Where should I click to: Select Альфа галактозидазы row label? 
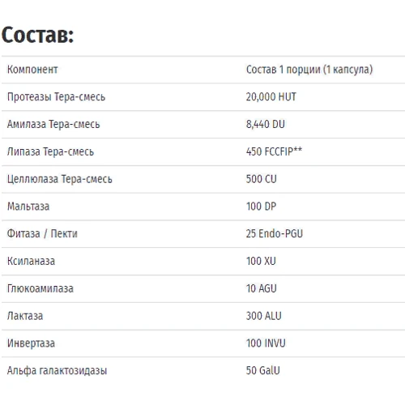coord(57,371)
